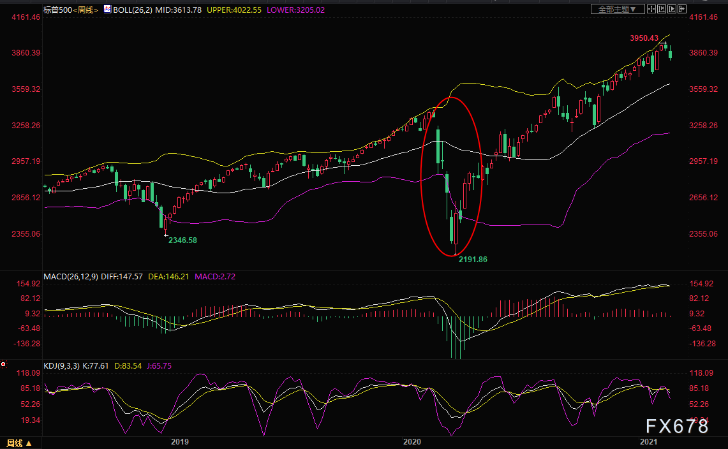Click the D:83.54 value
This screenshot has width=728, height=449.
pos(128,366)
